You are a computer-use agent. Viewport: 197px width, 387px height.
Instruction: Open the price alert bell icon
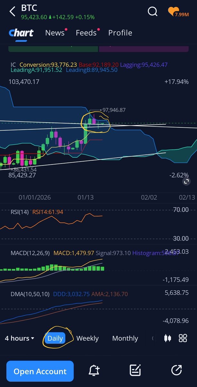pos(94,371)
